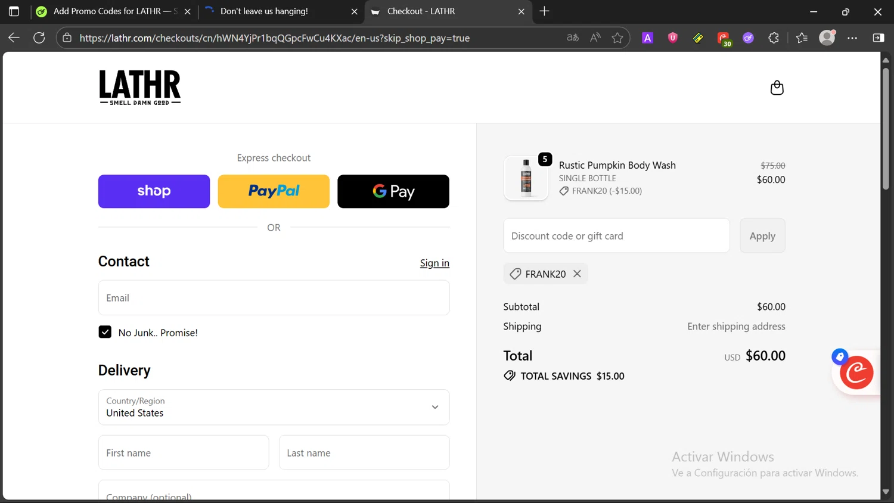Click the FRANK20 (-$15.00) line text
This screenshot has height=503, width=894.
point(607,191)
